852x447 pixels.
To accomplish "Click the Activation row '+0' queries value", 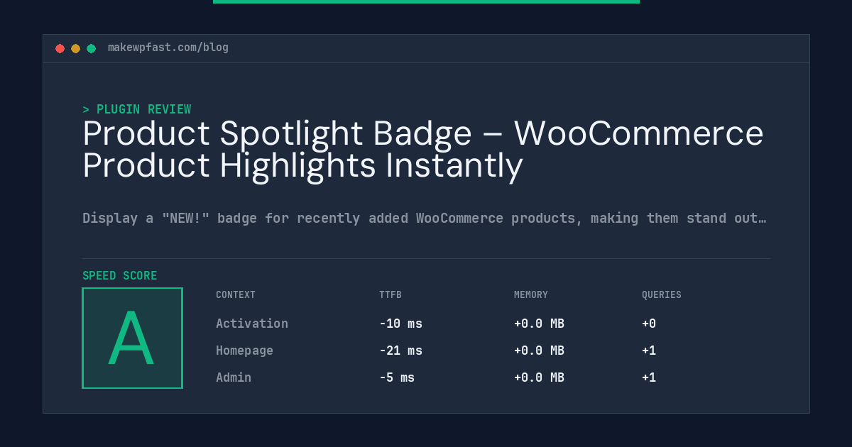I will coord(649,324).
